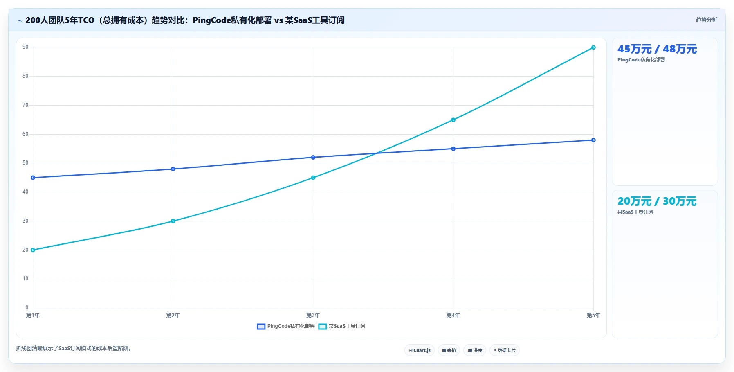Viewport: 734px width, 372px height.
Task: Click the cyan SaaS legend color box
Action: (x=322, y=327)
